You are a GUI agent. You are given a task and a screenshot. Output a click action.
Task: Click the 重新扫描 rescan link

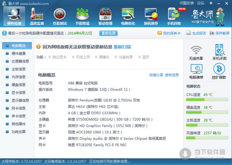(122, 47)
